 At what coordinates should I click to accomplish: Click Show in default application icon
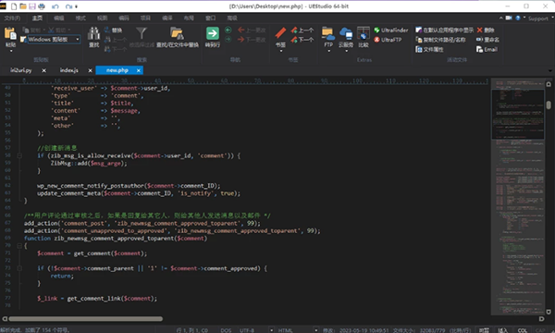[x=419, y=31]
